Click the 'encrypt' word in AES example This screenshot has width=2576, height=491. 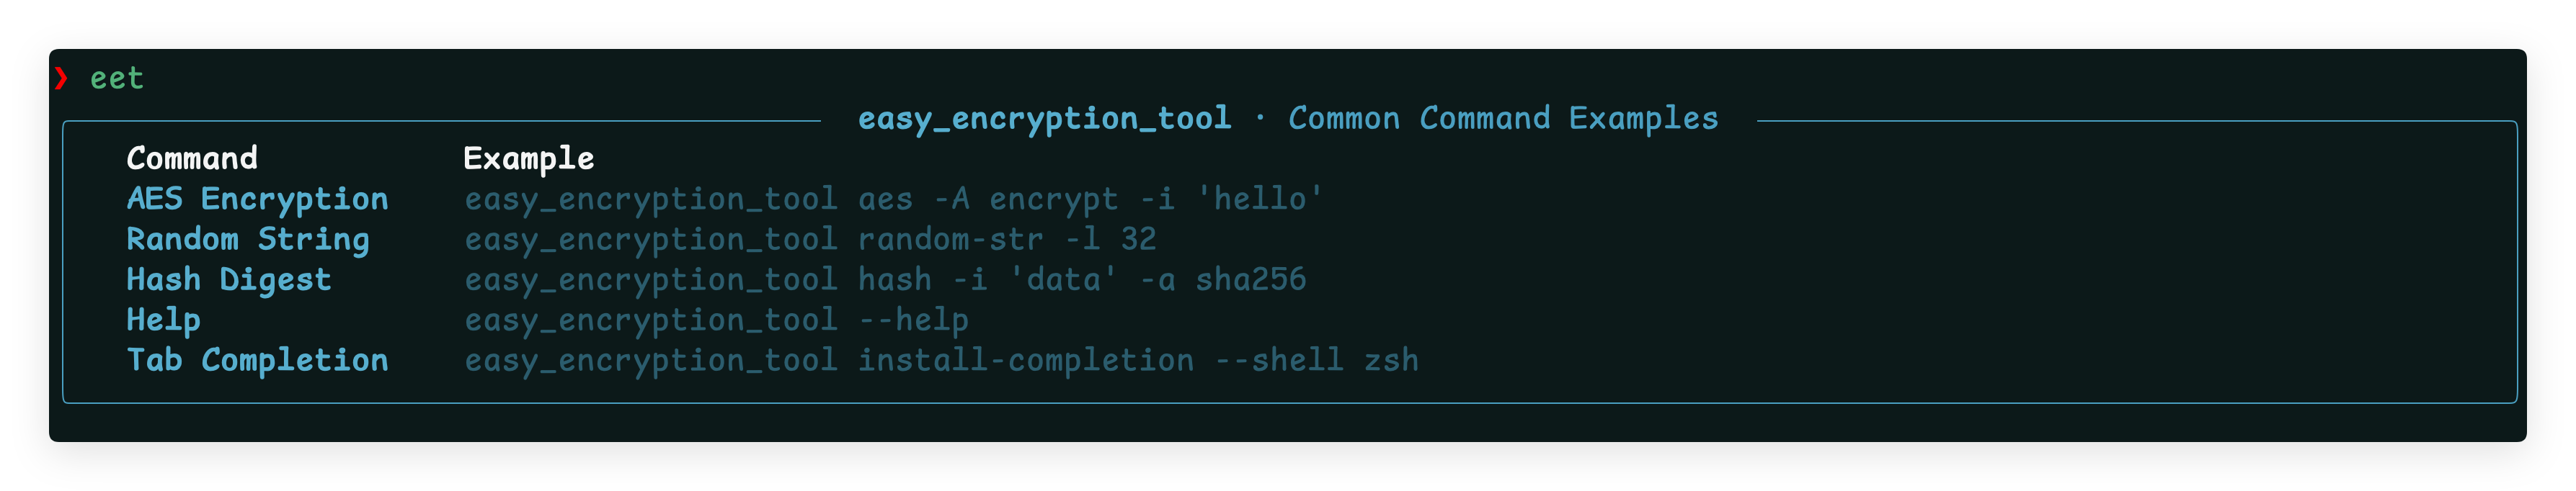tap(1053, 199)
